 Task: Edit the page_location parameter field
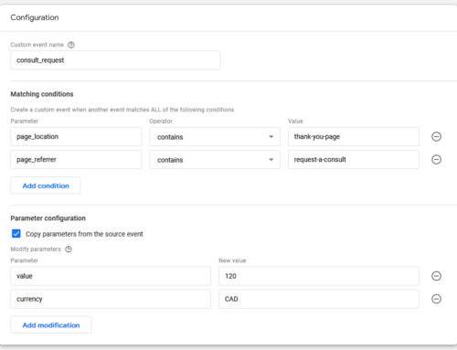(x=76, y=137)
